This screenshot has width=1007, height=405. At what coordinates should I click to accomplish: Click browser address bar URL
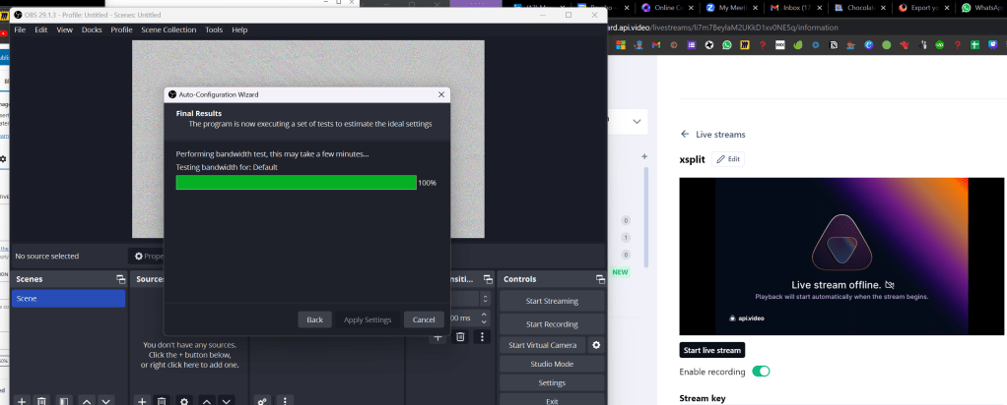[x=722, y=28]
